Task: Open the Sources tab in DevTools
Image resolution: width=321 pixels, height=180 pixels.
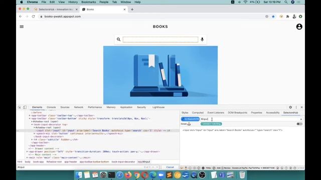Action: 65,107
